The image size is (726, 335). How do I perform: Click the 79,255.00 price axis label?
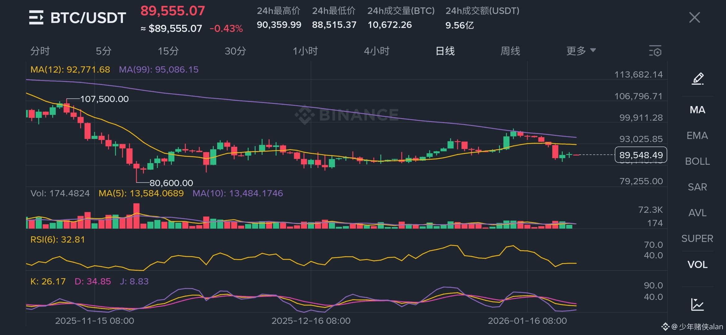pos(641,181)
